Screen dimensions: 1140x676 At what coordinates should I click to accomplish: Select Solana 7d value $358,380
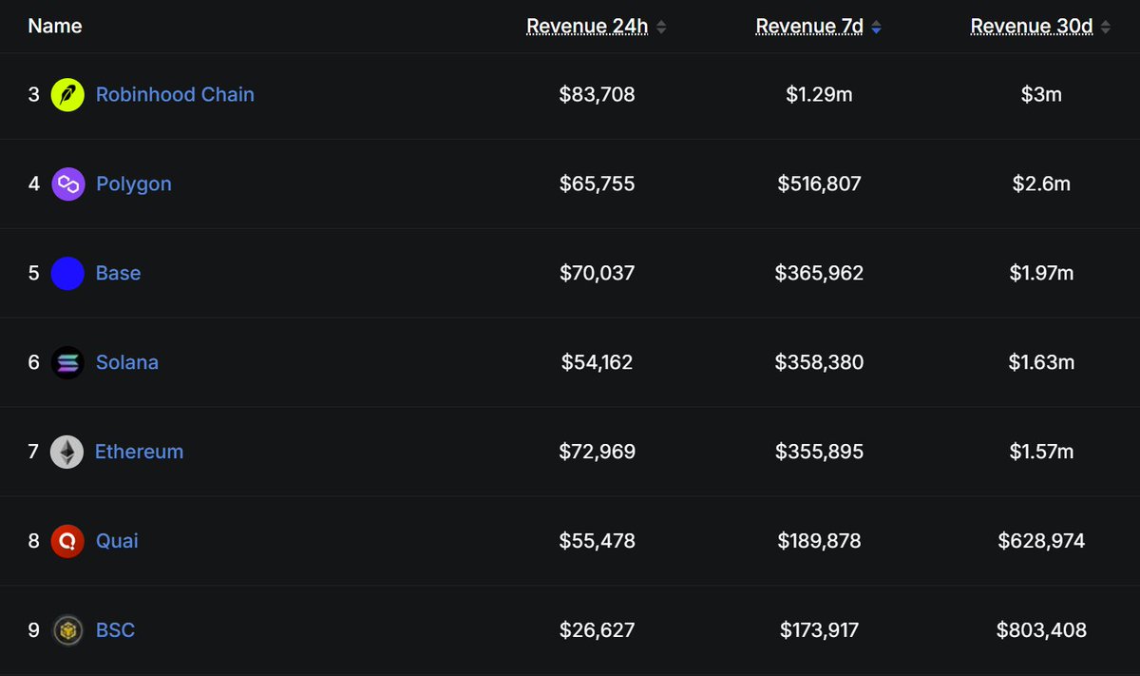click(819, 363)
